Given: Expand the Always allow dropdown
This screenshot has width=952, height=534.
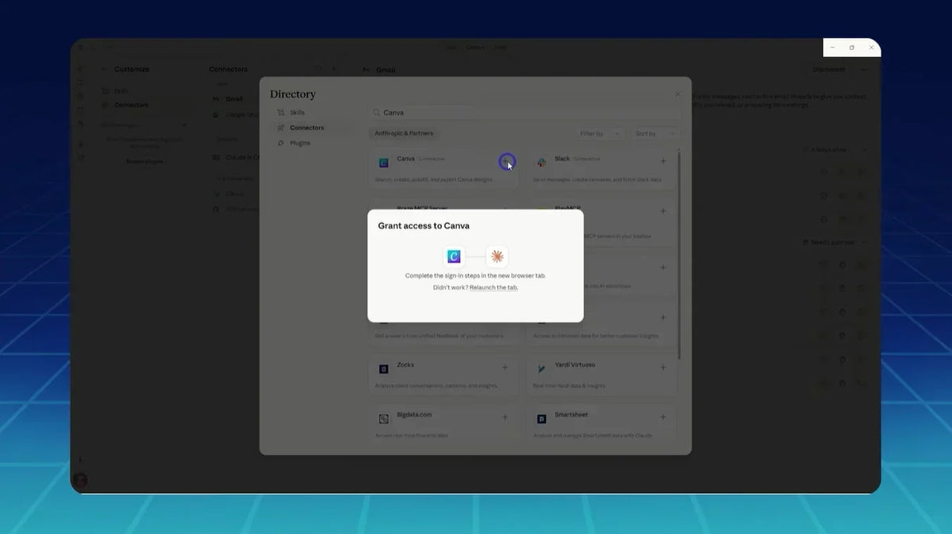Looking at the screenshot, I should [835, 150].
